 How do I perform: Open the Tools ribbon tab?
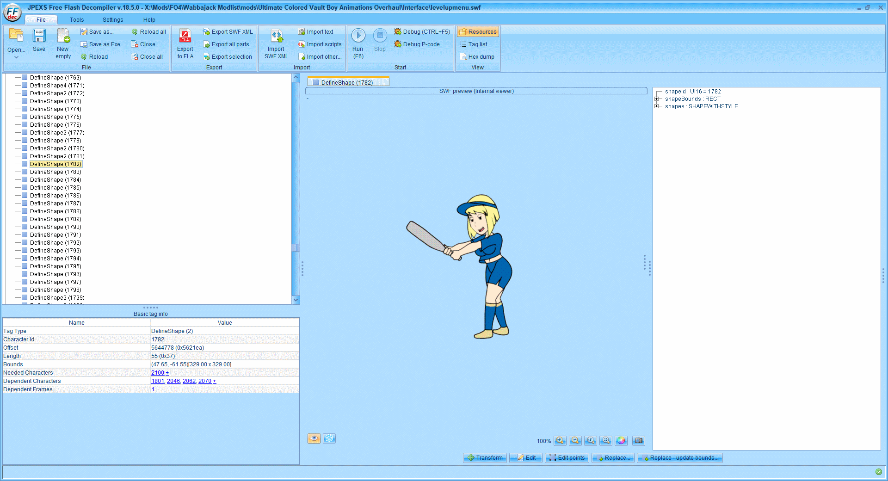[77, 20]
